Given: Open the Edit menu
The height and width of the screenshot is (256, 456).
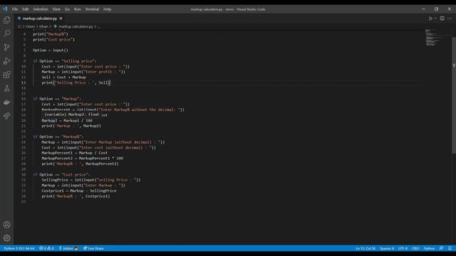Looking at the screenshot, I should point(26,9).
